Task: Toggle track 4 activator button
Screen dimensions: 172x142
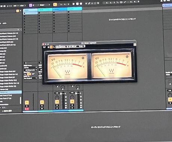Action: click(72, 101)
